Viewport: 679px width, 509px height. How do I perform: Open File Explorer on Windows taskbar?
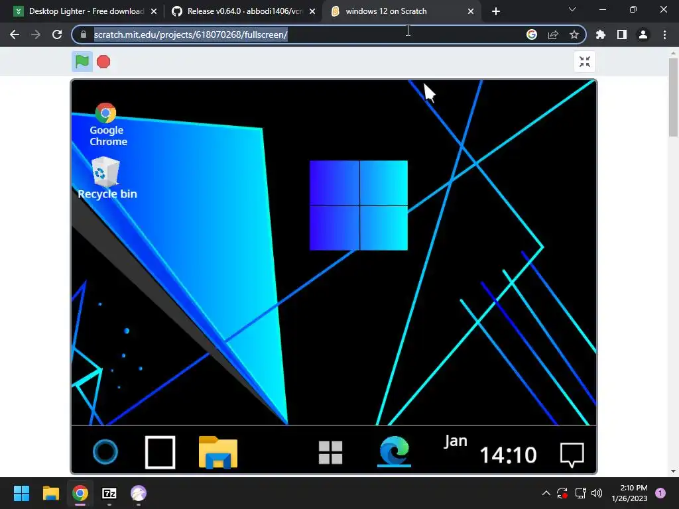pyautogui.click(x=50, y=493)
